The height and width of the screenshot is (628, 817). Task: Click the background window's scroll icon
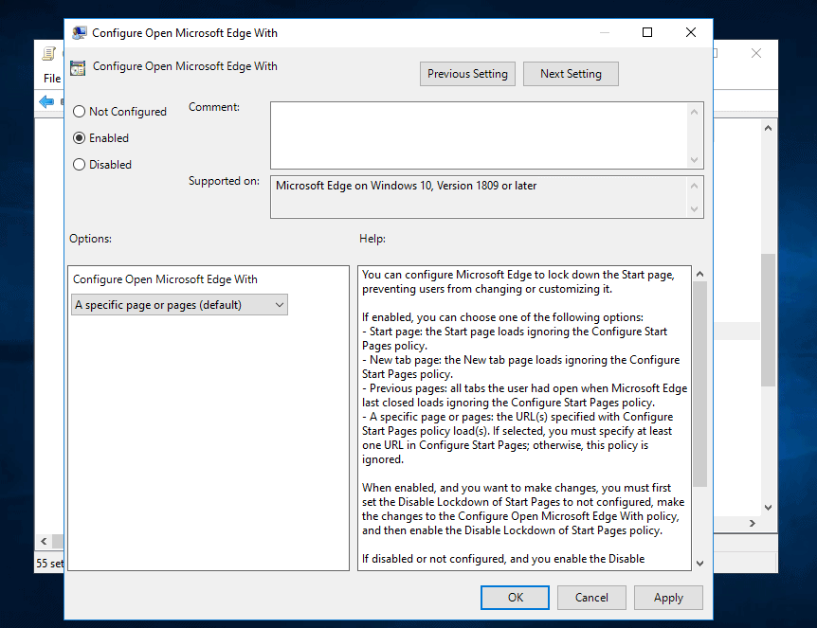[48, 53]
